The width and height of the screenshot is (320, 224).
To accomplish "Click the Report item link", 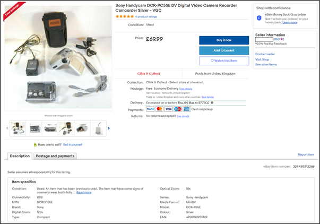I will (306, 154).
